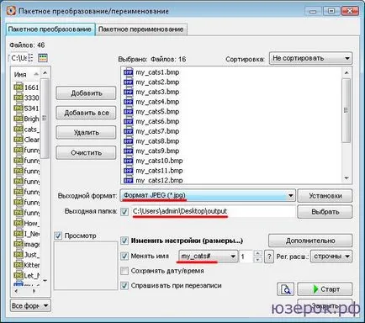Screen dimensions: 365x323
Task: Click the app icon in title bar
Action: [x=11, y=11]
